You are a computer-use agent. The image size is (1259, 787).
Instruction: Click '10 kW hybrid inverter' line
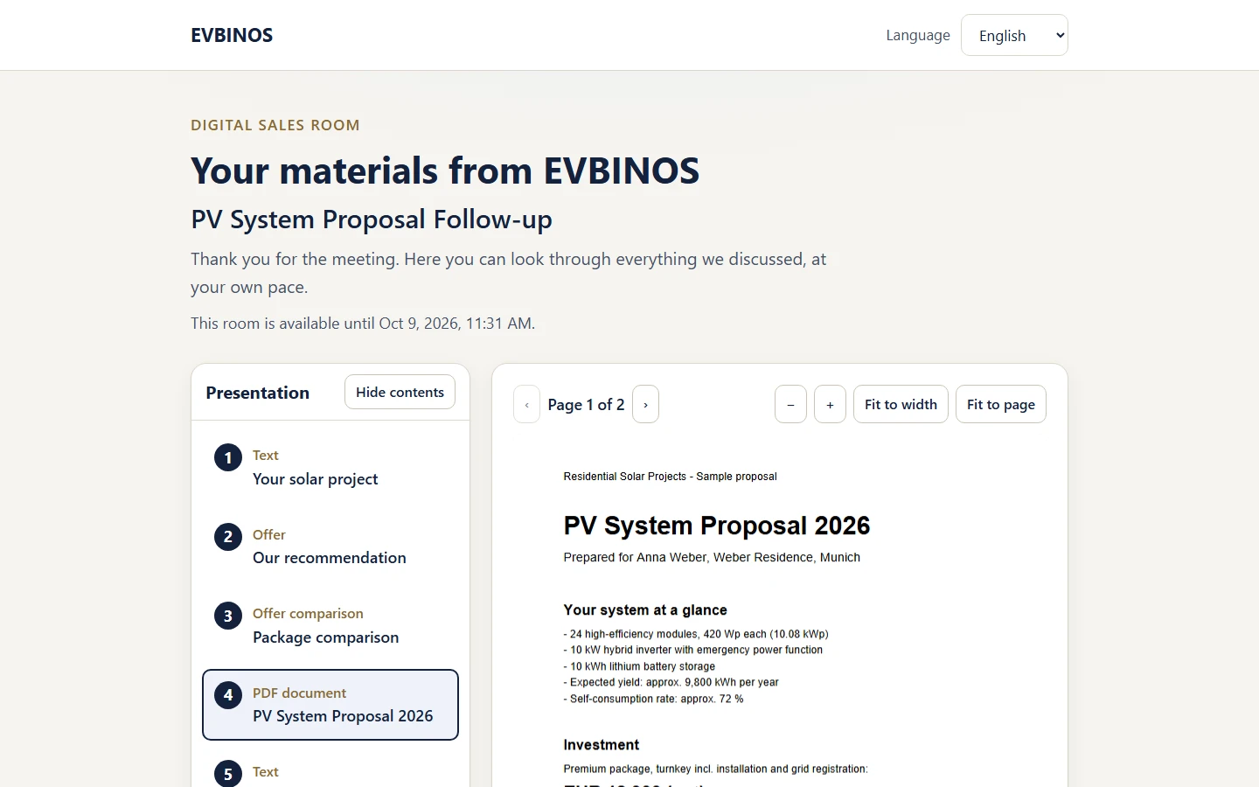point(692,650)
